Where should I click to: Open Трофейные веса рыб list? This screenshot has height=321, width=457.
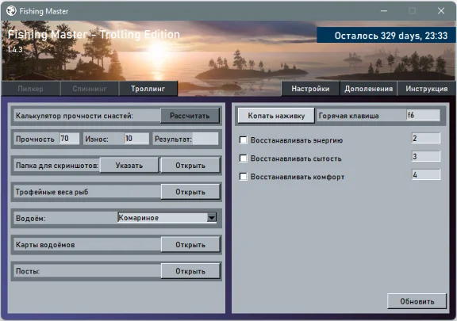coord(190,192)
